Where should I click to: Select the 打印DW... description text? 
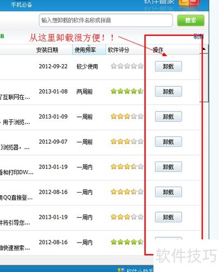pos(17,172)
